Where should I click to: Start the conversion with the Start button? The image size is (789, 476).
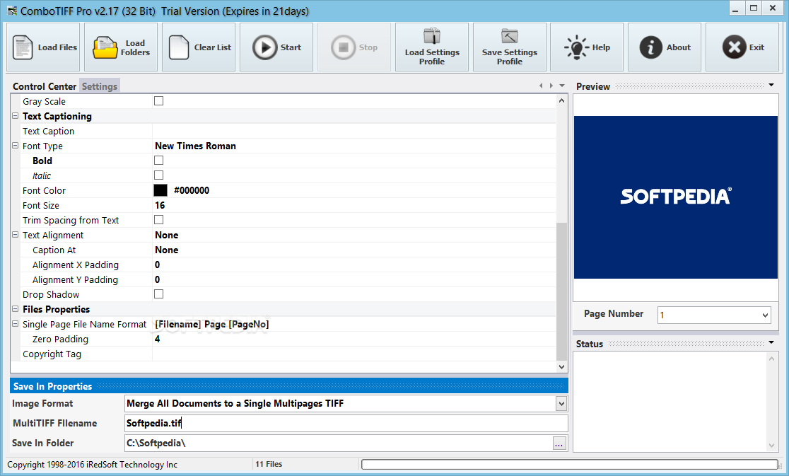[x=276, y=47]
